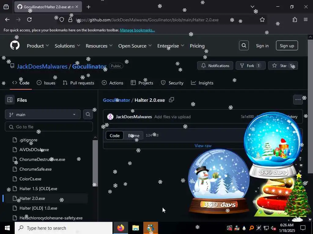Open the Pull requests tab
313x234 pixels.
79,83
